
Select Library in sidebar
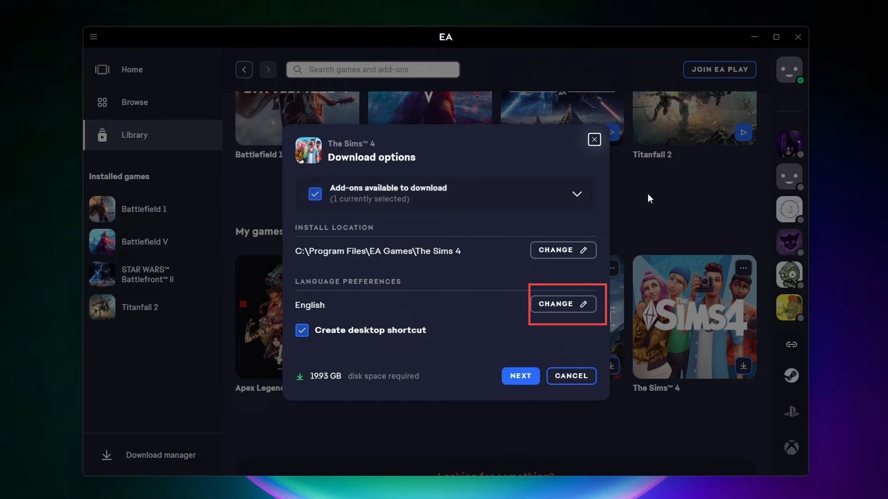coord(153,135)
